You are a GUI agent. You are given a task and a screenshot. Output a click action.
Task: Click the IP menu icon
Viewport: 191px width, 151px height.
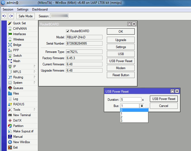10,66
